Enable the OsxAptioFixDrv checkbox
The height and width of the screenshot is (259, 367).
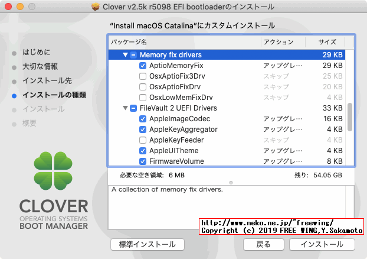pyautogui.click(x=143, y=87)
